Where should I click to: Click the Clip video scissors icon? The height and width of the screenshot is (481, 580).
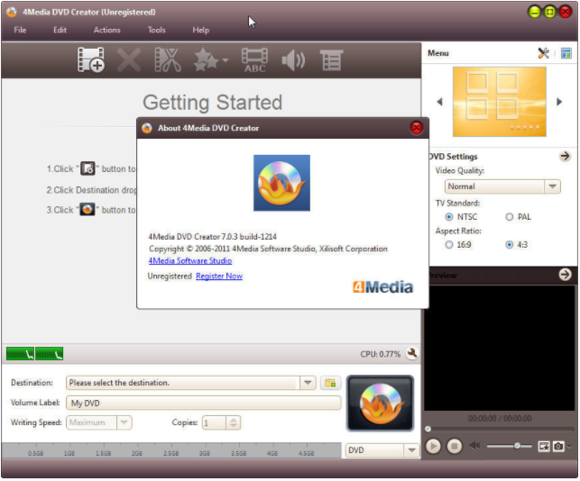[x=168, y=59]
